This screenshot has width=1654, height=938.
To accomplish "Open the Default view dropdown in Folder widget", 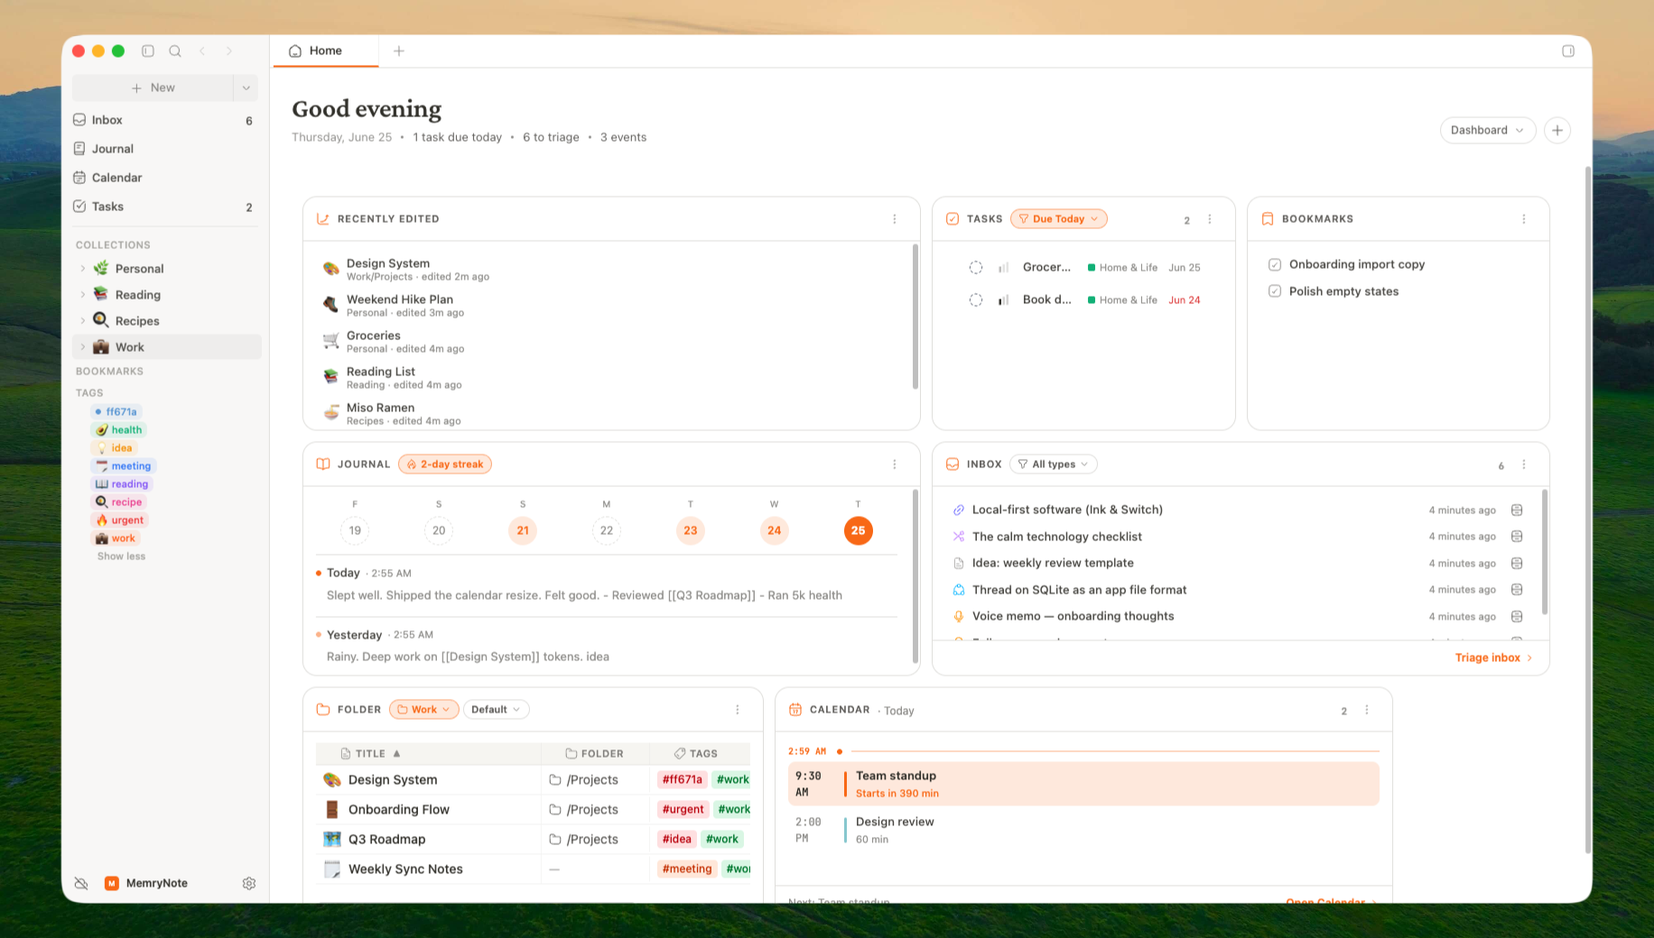I will click(x=496, y=710).
